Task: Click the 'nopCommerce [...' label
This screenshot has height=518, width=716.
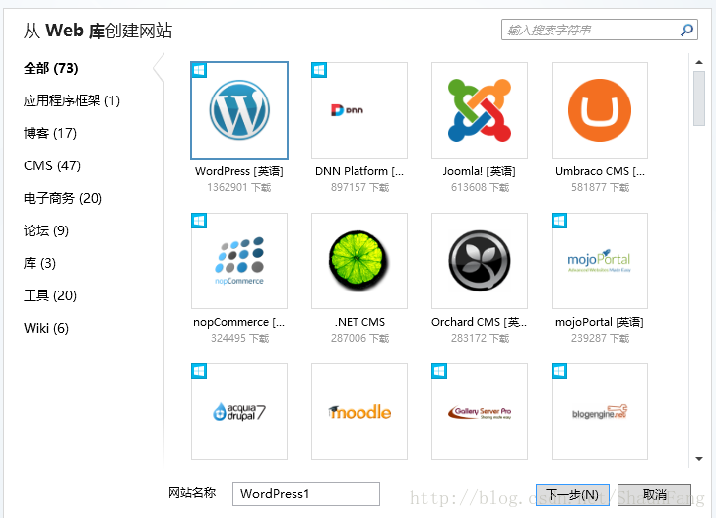Action: [x=238, y=322]
